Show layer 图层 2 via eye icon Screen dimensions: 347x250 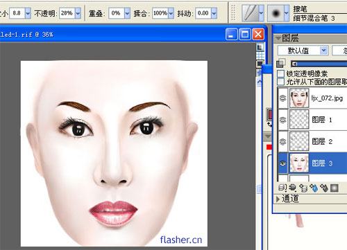(x=282, y=141)
